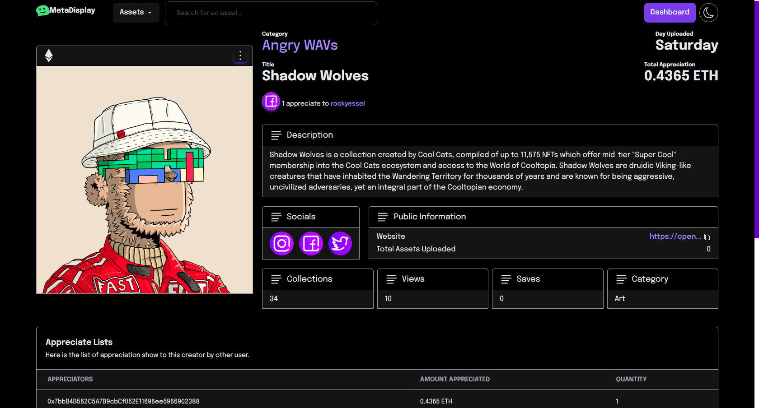Open Facebook from the Socials panel
The width and height of the screenshot is (759, 408).
[x=311, y=244]
